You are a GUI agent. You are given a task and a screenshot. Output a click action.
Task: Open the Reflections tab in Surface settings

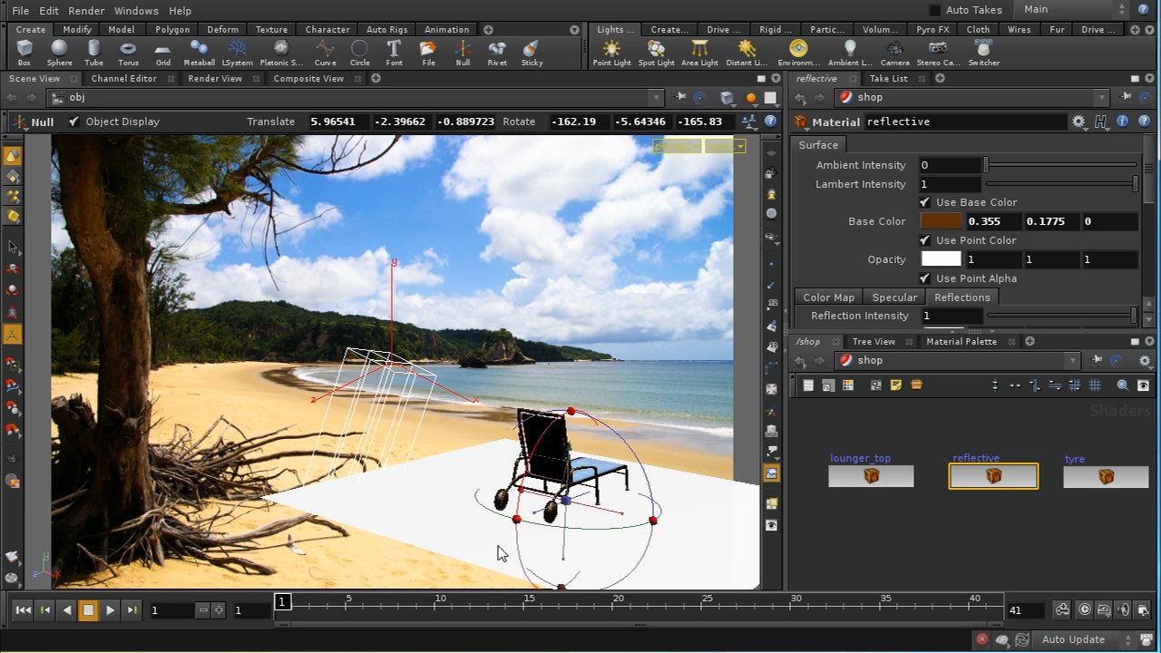click(961, 297)
